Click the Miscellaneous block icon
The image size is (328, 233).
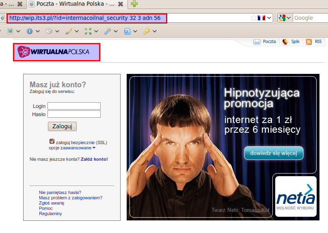[49, 31]
